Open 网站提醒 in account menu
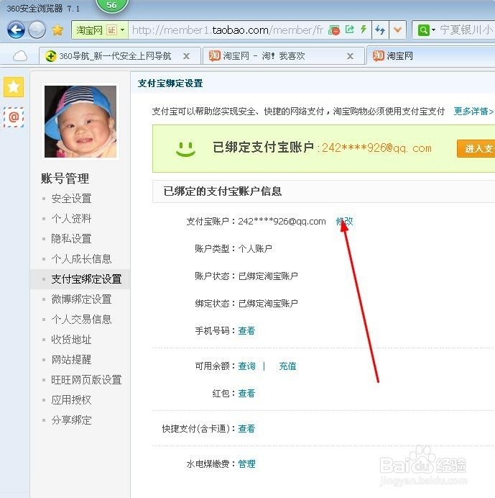 [x=71, y=360]
